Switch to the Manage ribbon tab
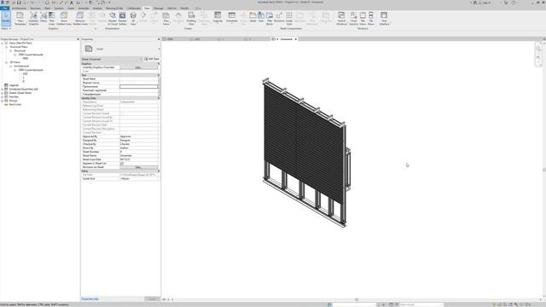 pos(159,8)
